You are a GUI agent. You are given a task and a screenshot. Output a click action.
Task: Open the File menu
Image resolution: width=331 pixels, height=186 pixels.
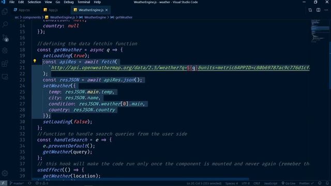(x=12, y=2)
